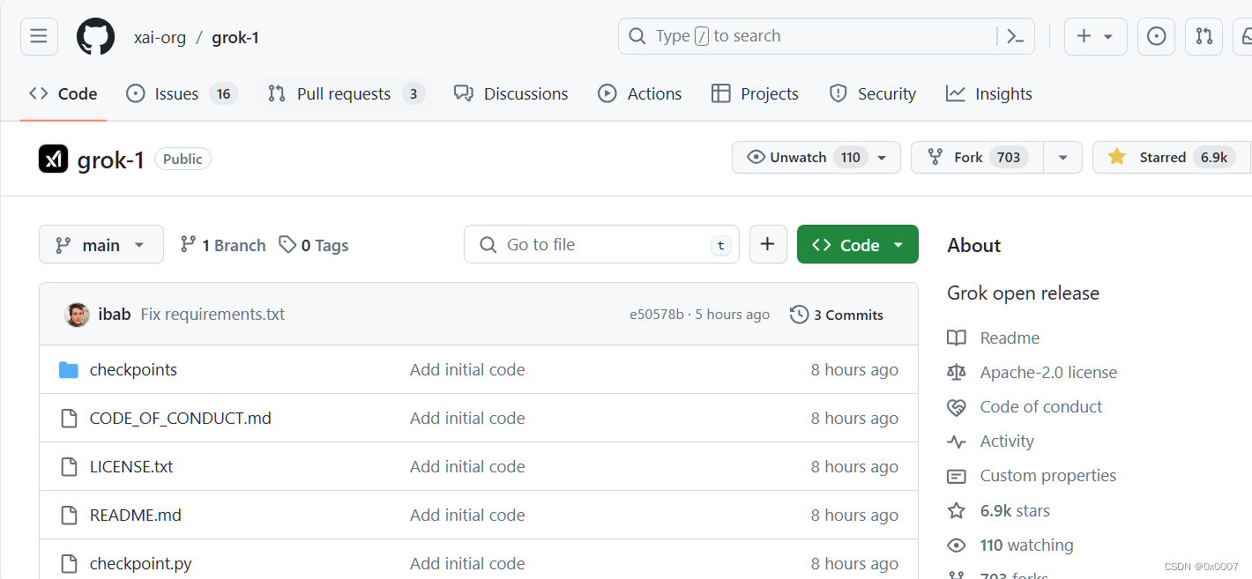Switch to the Code tab
Viewport: 1252px width, 579px height.
coord(63,93)
